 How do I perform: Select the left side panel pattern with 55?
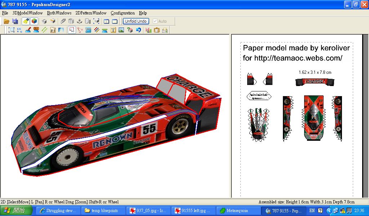click(288, 118)
